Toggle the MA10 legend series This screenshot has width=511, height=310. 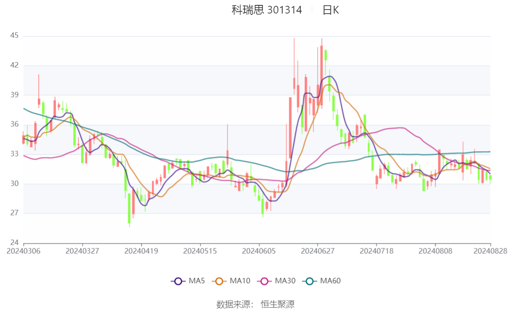point(231,281)
